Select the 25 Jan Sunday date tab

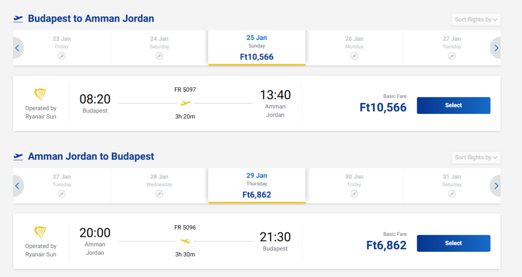click(x=257, y=48)
